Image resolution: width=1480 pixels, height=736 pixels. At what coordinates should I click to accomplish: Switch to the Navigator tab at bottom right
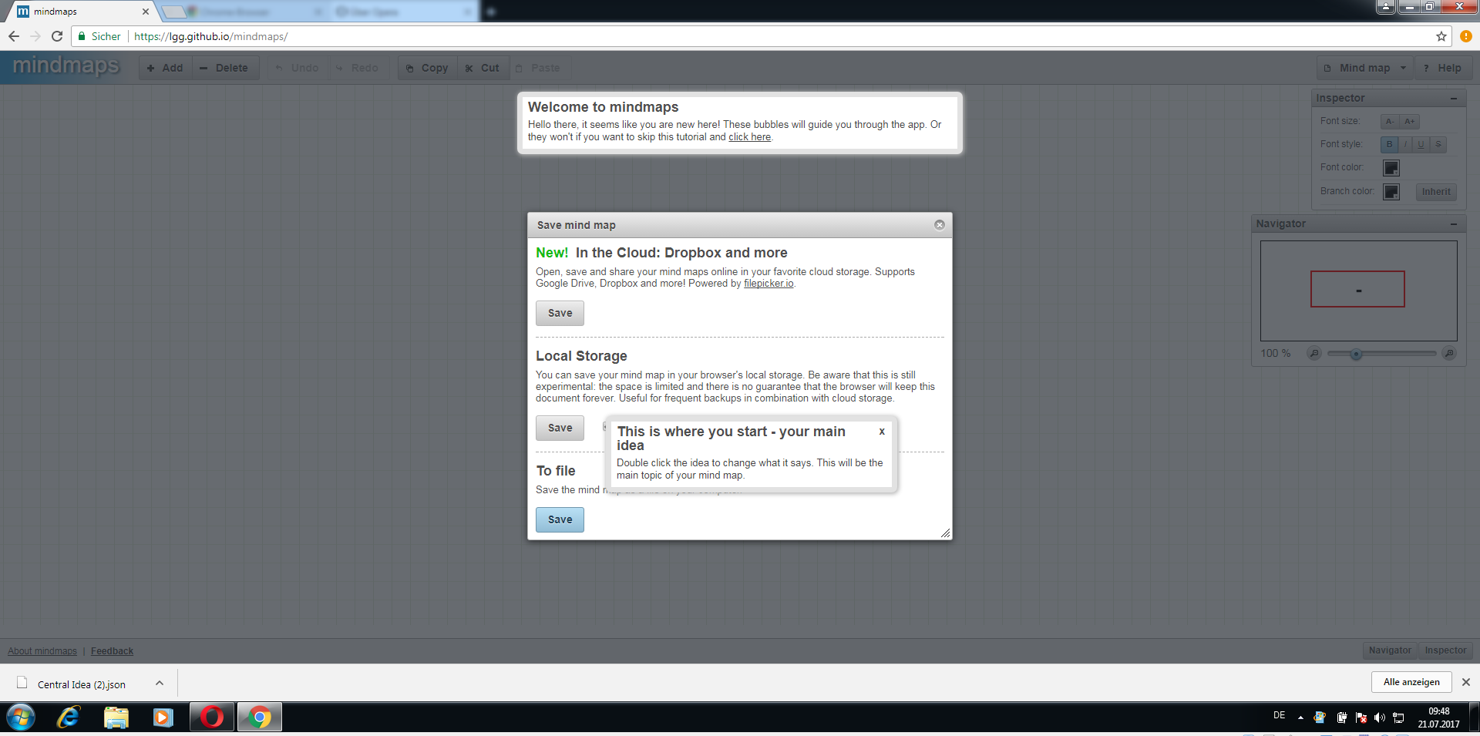(x=1390, y=650)
